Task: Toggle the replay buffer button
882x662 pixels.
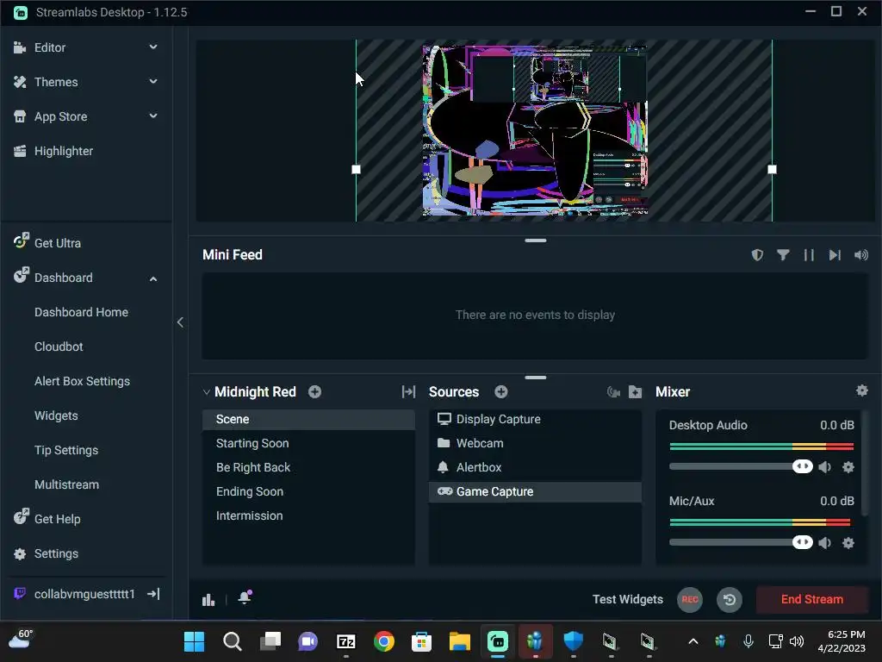Action: (x=729, y=600)
